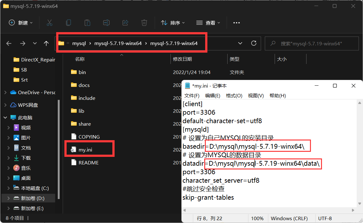Open Notepad 格式(O) menu

pos(234,96)
